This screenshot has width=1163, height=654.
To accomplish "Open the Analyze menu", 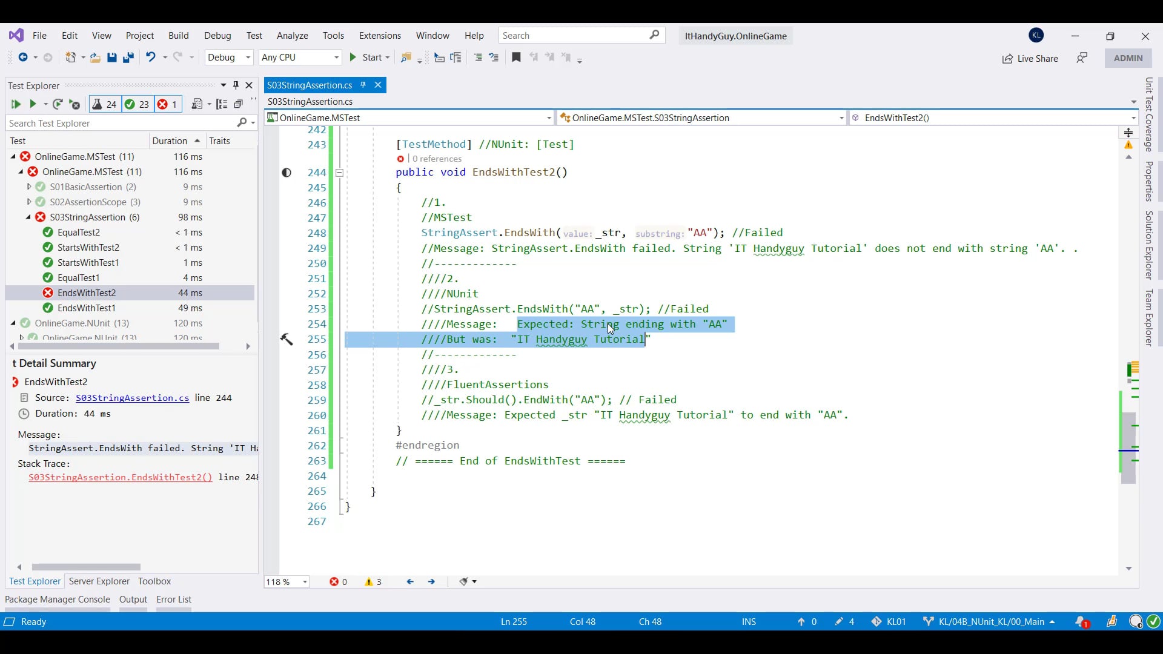I will [292, 36].
